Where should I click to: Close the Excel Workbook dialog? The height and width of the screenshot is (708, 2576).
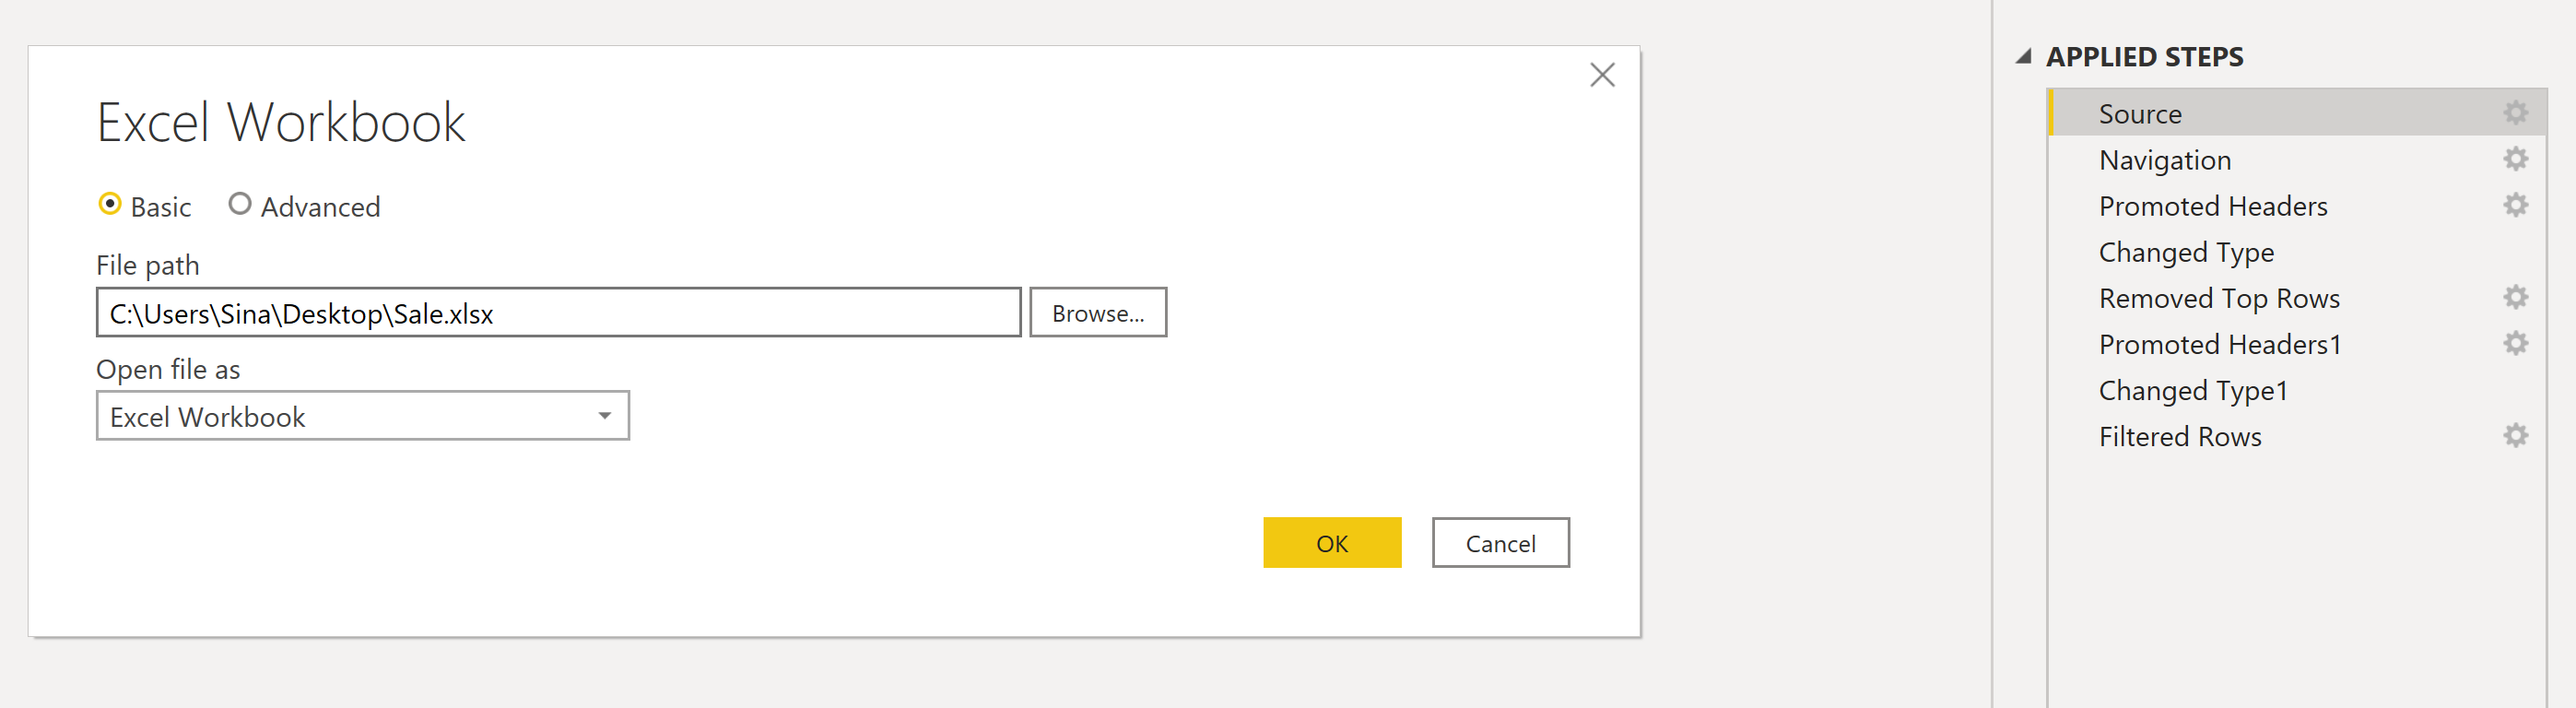pyautogui.click(x=1602, y=75)
